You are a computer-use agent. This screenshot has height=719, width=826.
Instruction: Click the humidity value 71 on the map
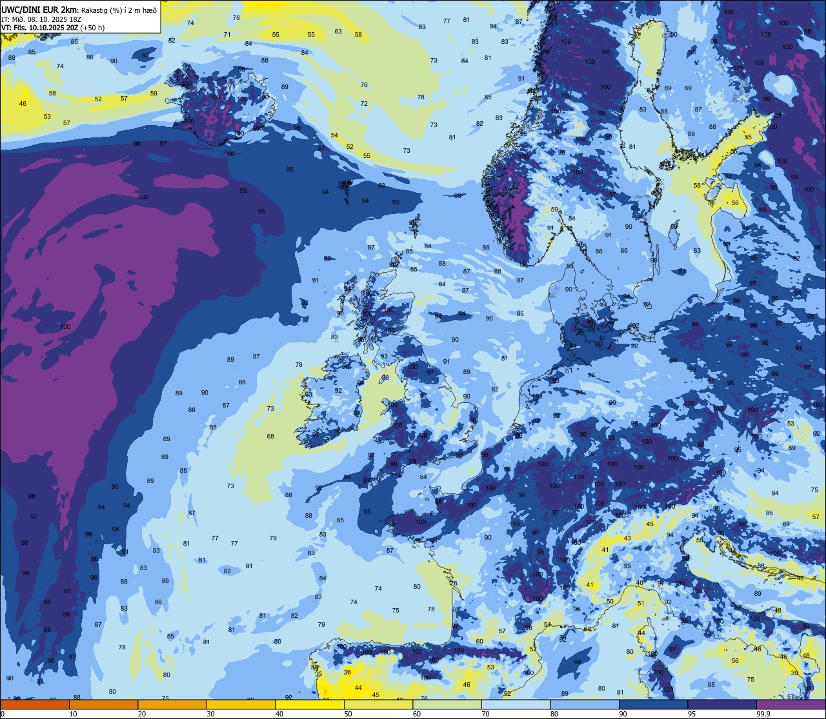227,34
